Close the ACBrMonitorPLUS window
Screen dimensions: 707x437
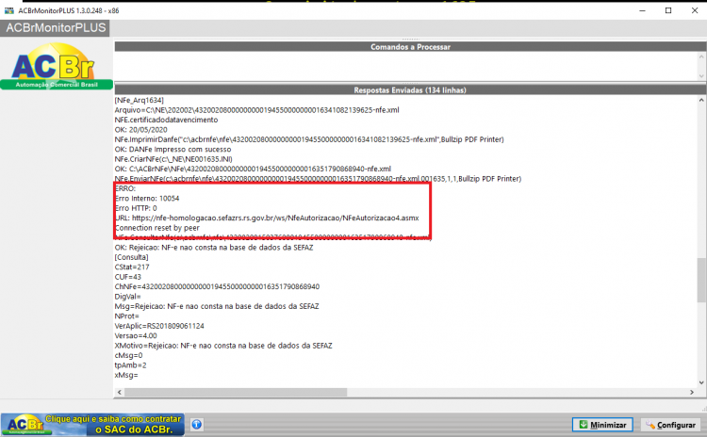(695, 10)
